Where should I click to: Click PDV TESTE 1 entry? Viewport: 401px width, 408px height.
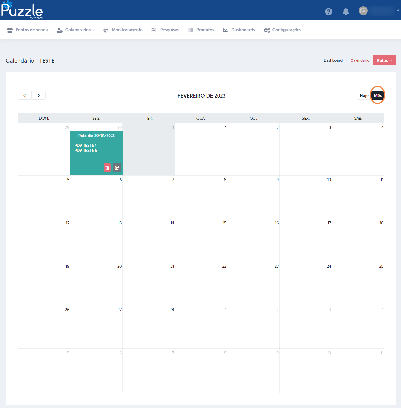(x=85, y=145)
